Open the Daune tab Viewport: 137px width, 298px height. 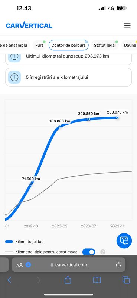pos(130,45)
